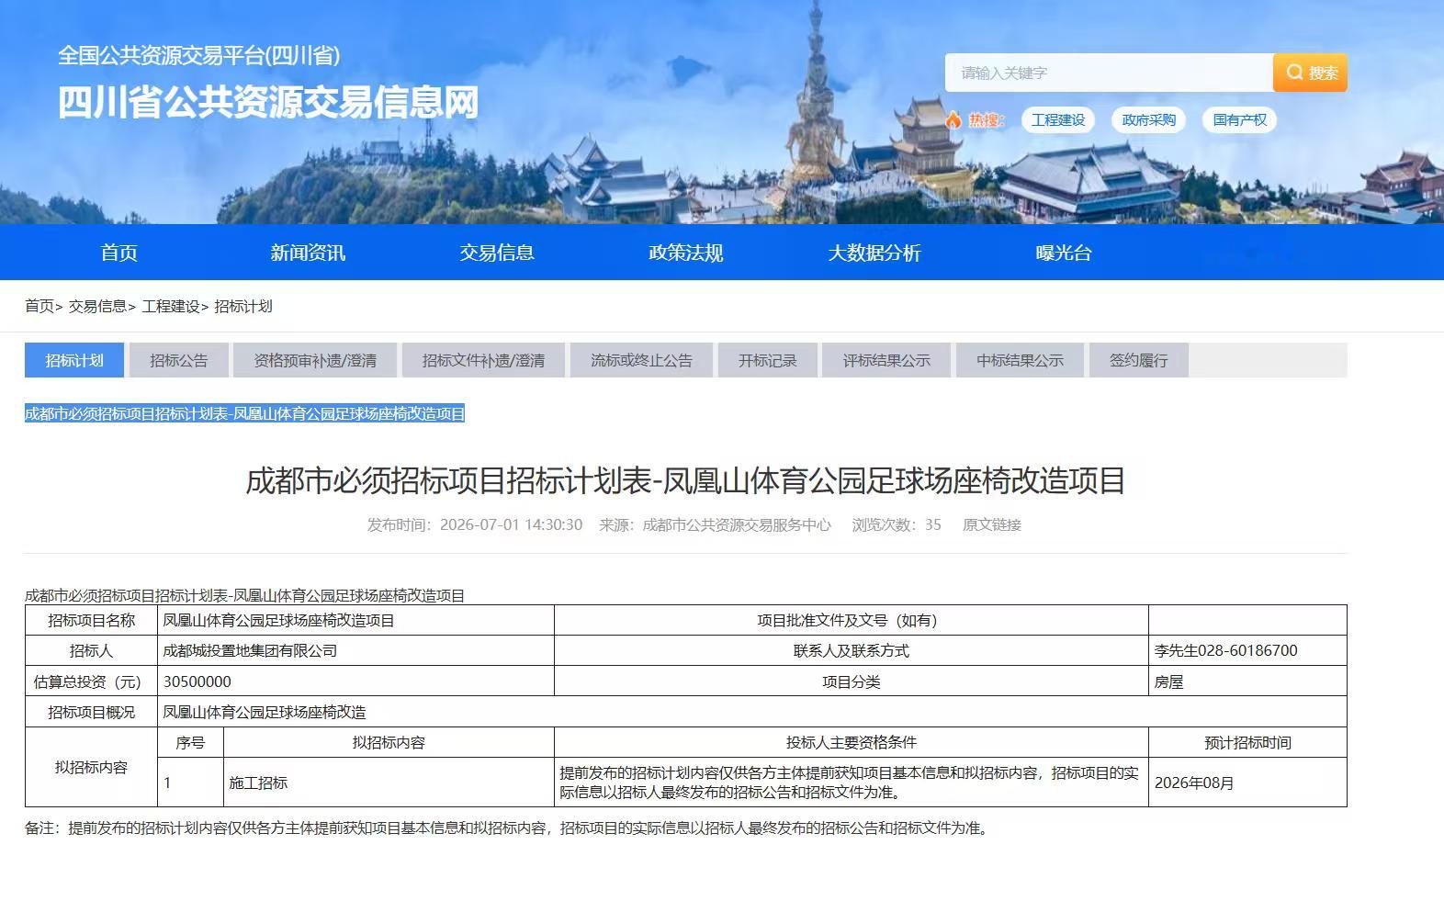
Task: Open the 原文链接 original link
Action: (x=992, y=524)
